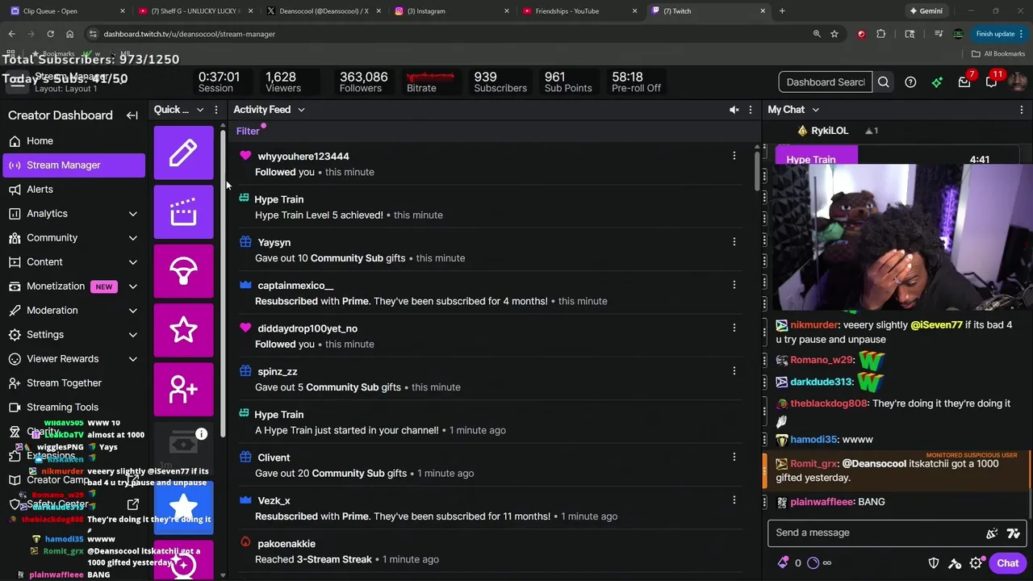Open Quick Actions panel options menu

(x=215, y=110)
